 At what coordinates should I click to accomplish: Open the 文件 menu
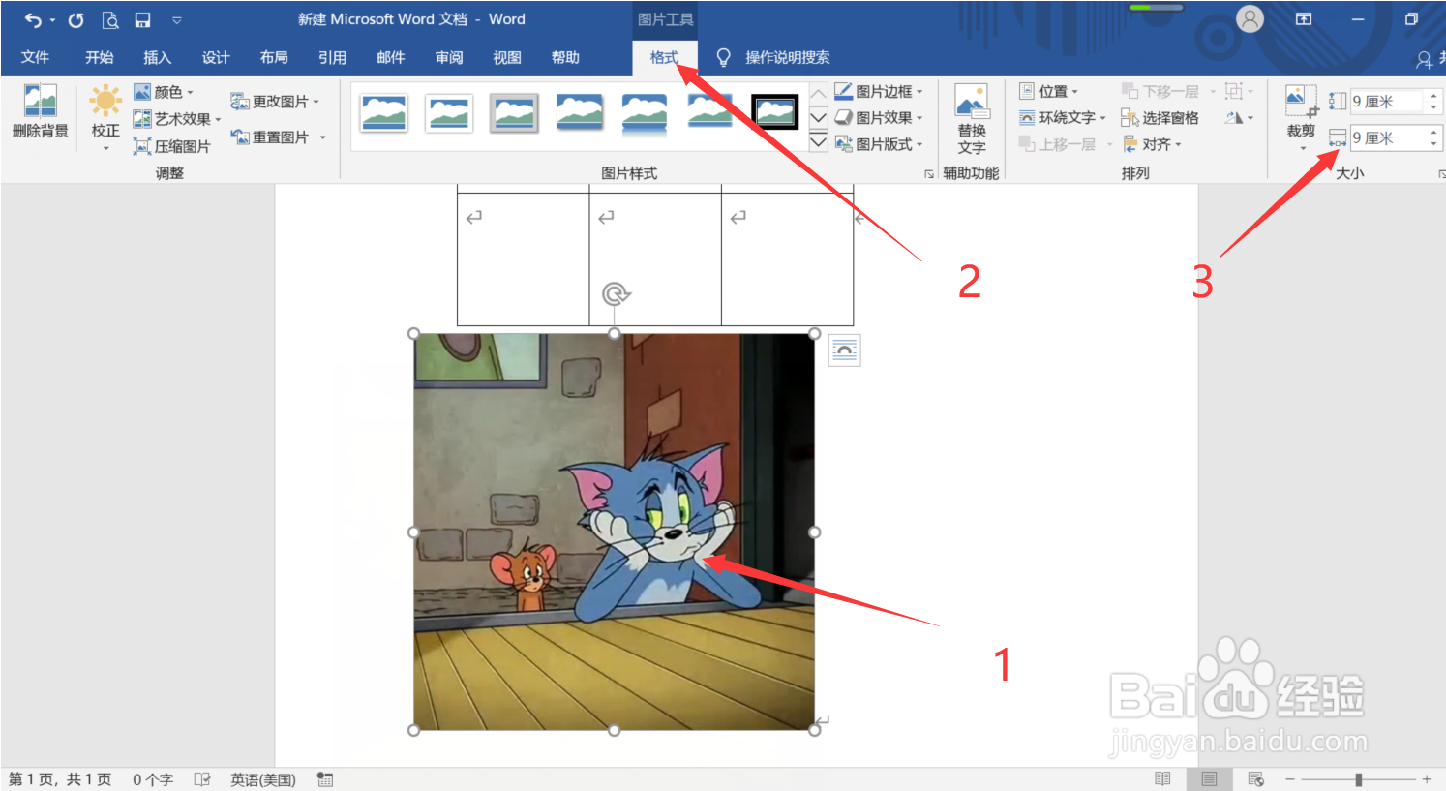click(35, 57)
